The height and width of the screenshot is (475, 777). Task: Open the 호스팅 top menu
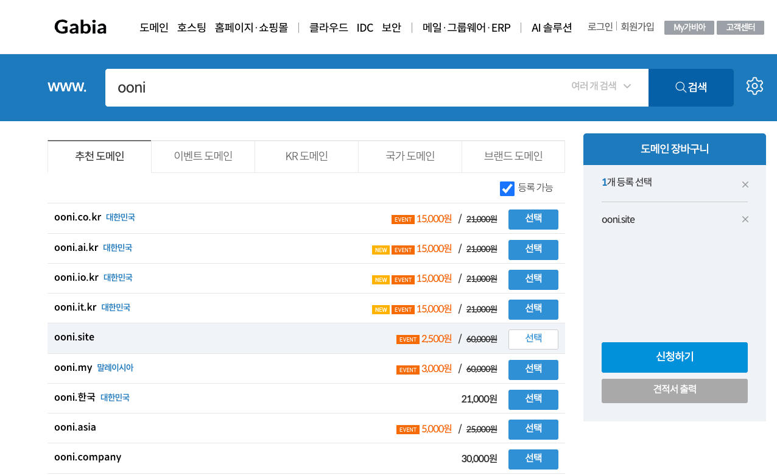[192, 28]
